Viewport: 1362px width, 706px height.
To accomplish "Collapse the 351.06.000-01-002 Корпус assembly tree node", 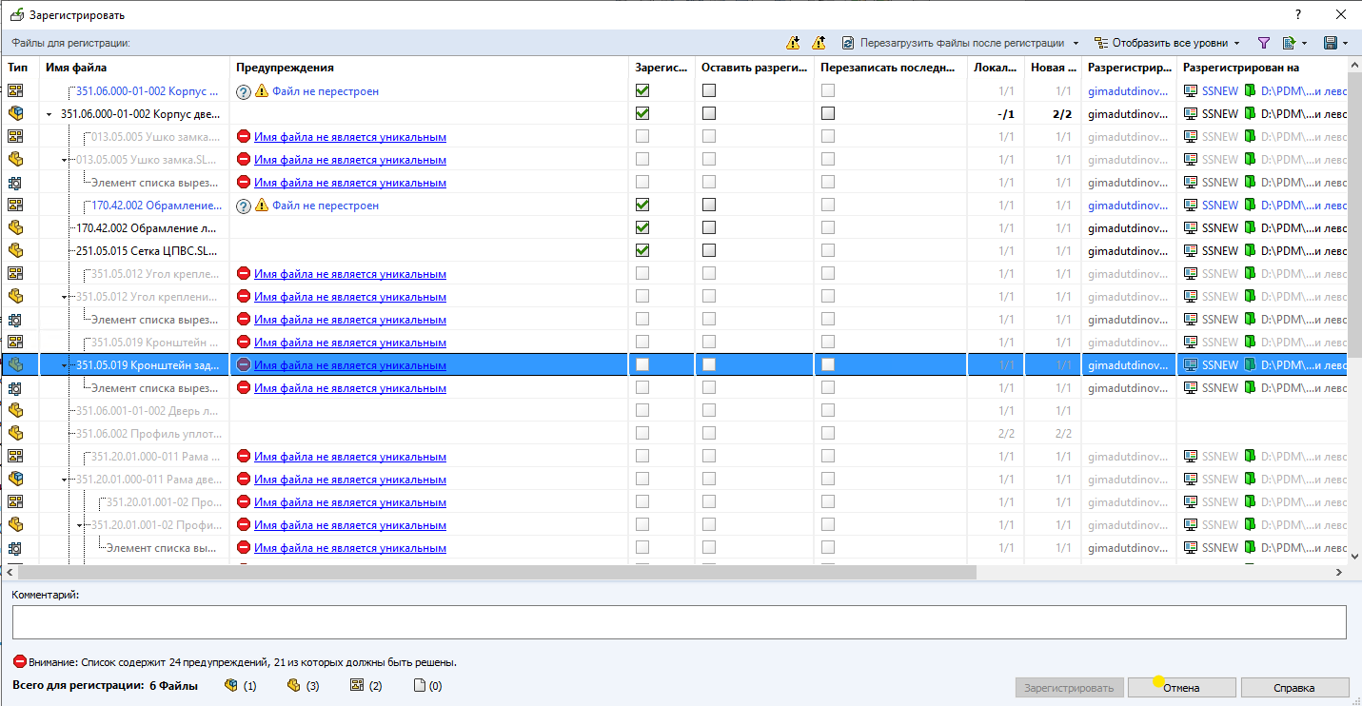I will (x=49, y=114).
